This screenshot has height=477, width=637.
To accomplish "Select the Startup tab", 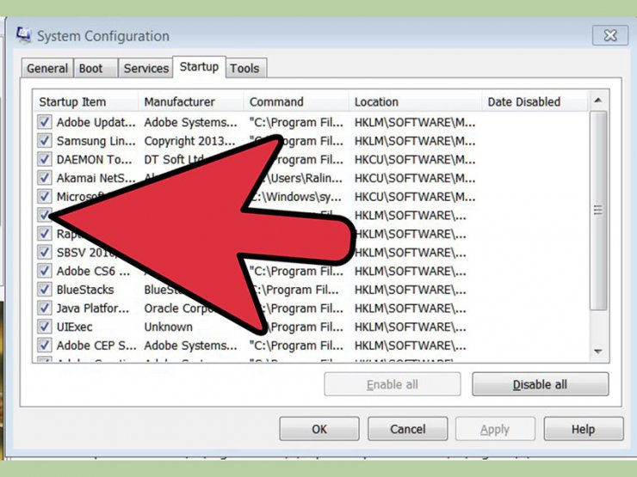I will pos(199,66).
